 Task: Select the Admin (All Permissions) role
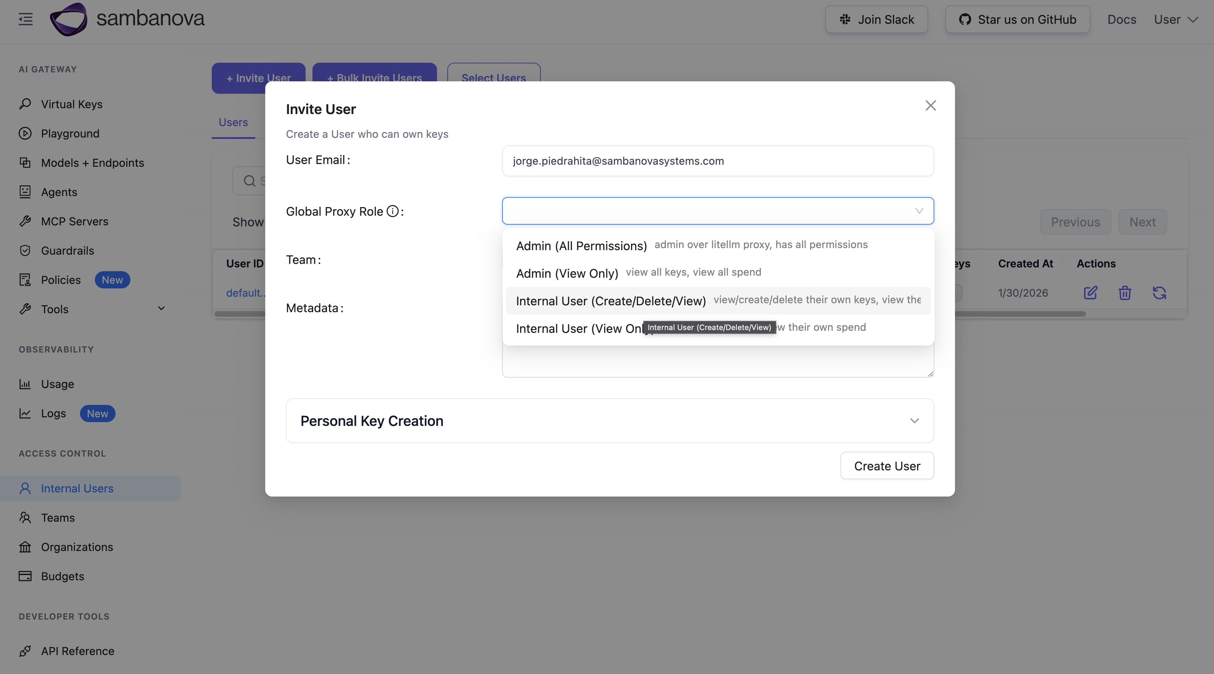tap(581, 245)
